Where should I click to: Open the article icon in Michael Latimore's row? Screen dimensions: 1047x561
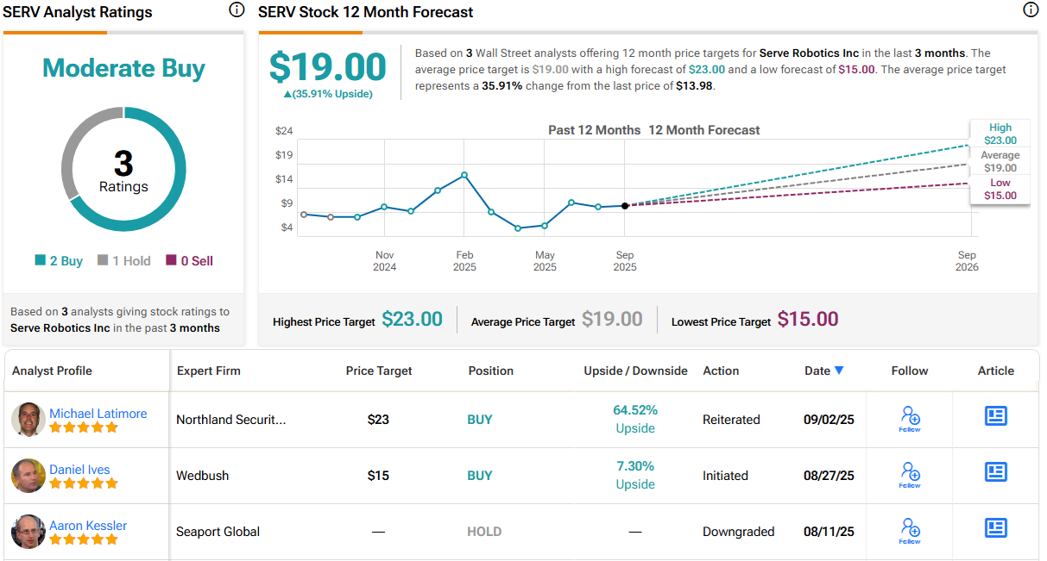click(x=996, y=416)
